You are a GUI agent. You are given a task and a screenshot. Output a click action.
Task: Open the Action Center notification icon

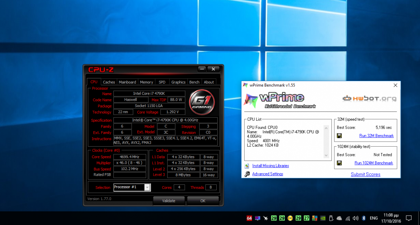click(408, 218)
